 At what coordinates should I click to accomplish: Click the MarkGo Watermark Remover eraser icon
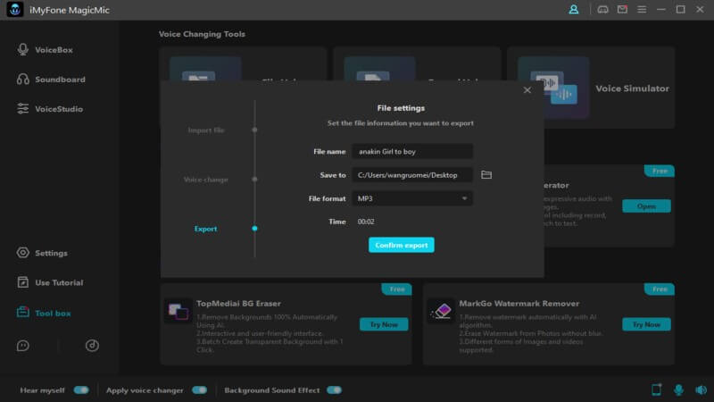coord(441,312)
